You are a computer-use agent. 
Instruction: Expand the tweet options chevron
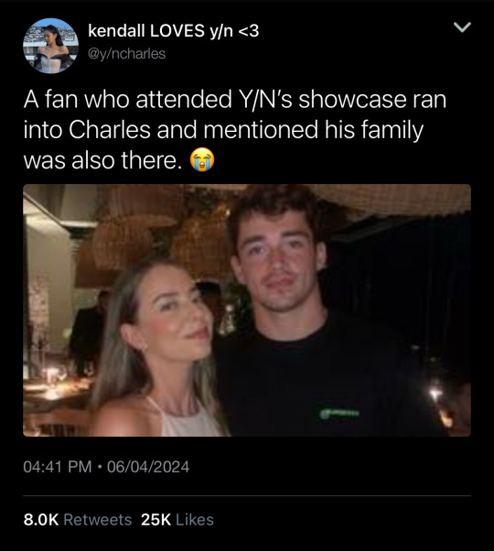pos(462,27)
